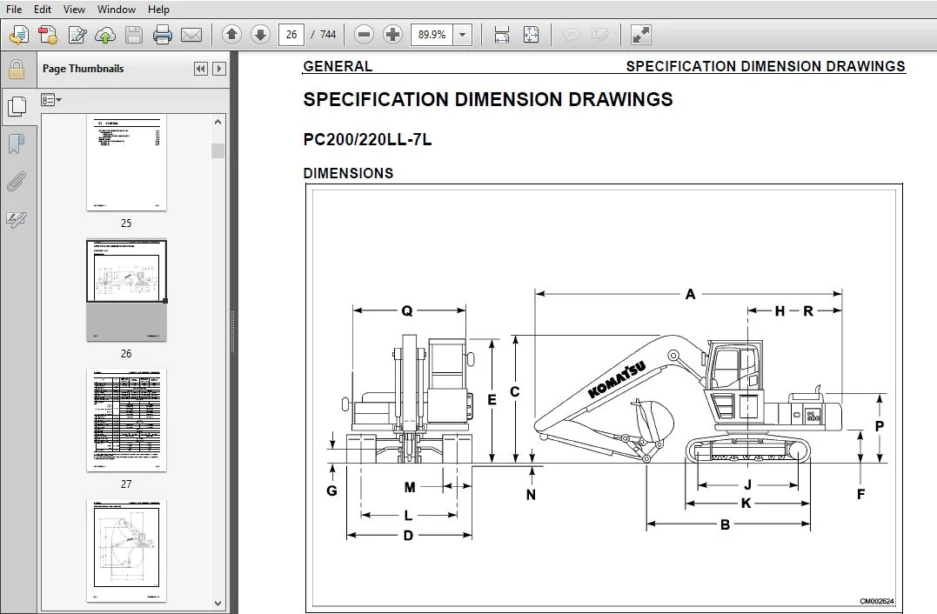The image size is (937, 614).
Task: Click the Fit width scrolling icon
Action: point(502,35)
